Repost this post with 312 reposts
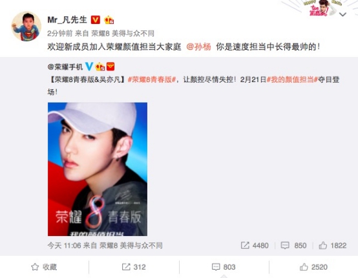Image resolution: width=358 pixels, height=278 pixels. [x=134, y=267]
